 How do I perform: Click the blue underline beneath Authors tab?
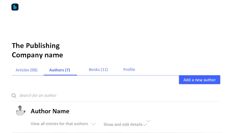pyautogui.click(x=60, y=75)
